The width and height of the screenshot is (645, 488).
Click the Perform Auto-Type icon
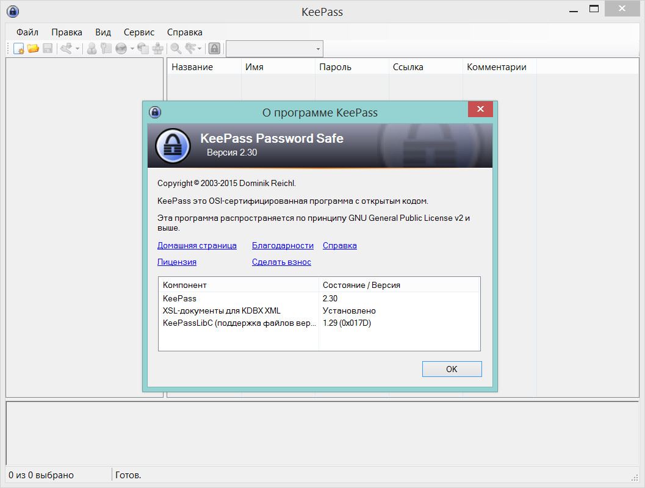158,49
